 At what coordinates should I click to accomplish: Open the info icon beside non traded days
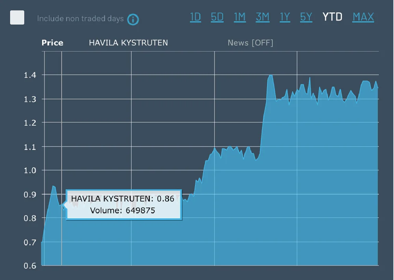click(x=133, y=19)
